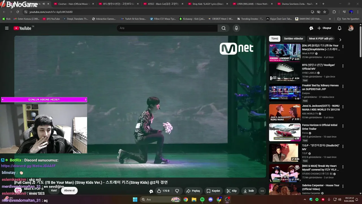Select the Mnet K-POP adlı chip
Image resolution: width=362 pixels, height=204 pixels.
(x=322, y=39)
